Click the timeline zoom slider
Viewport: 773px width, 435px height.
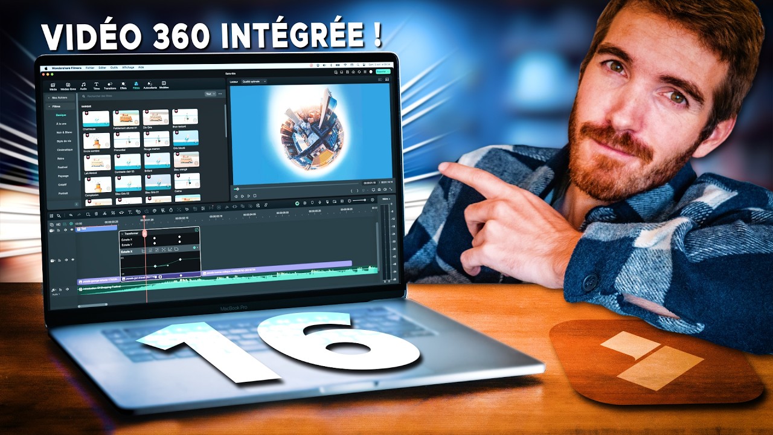pyautogui.click(x=359, y=200)
